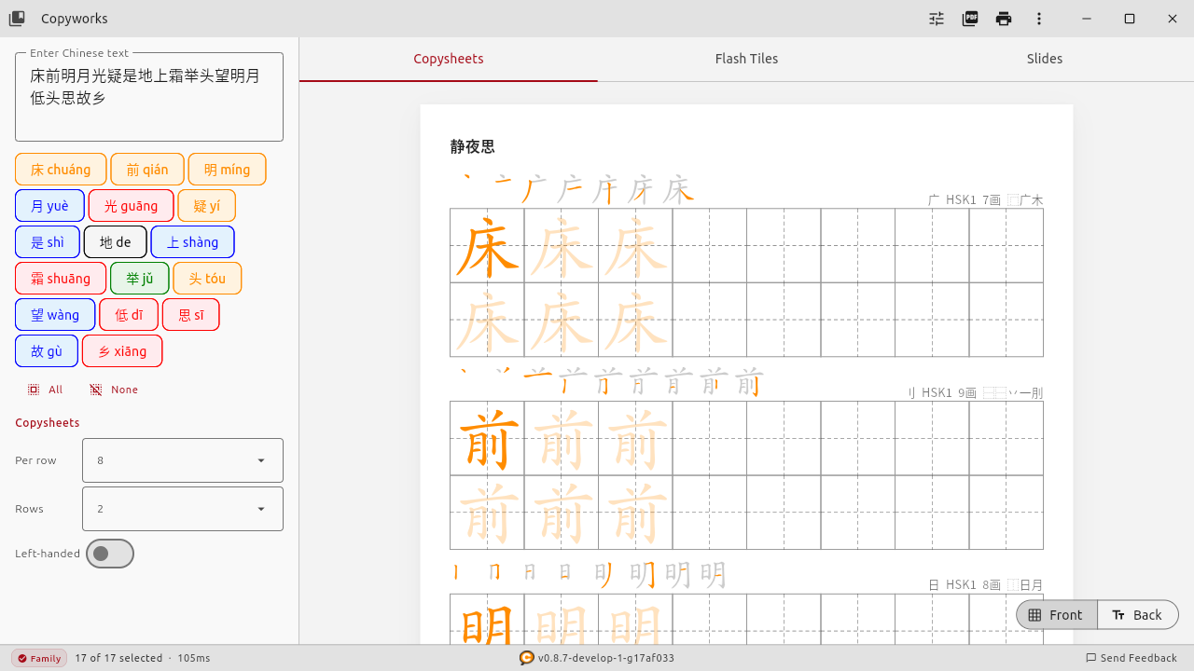Switch preview to the Front side
The width and height of the screenshot is (1194, 671).
pyautogui.click(x=1056, y=614)
